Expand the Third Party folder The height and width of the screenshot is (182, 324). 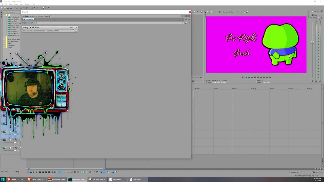point(4,45)
